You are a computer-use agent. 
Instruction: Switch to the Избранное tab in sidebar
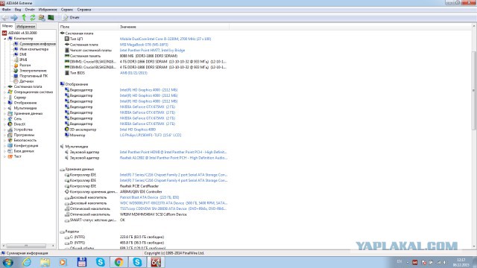(x=26, y=27)
